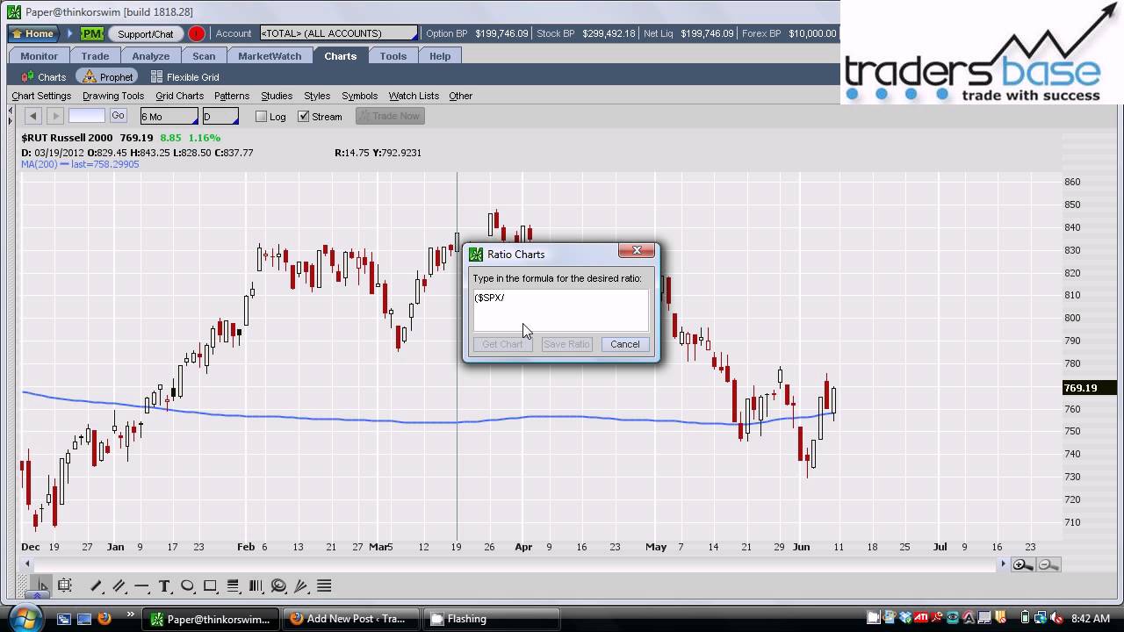Click the battery tray icon
1124x632 pixels.
click(x=1025, y=618)
